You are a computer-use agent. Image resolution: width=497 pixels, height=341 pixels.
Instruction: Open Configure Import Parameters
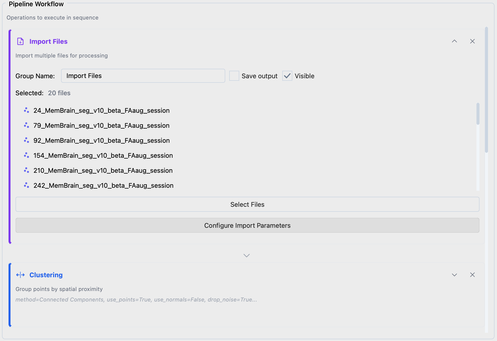tap(247, 225)
